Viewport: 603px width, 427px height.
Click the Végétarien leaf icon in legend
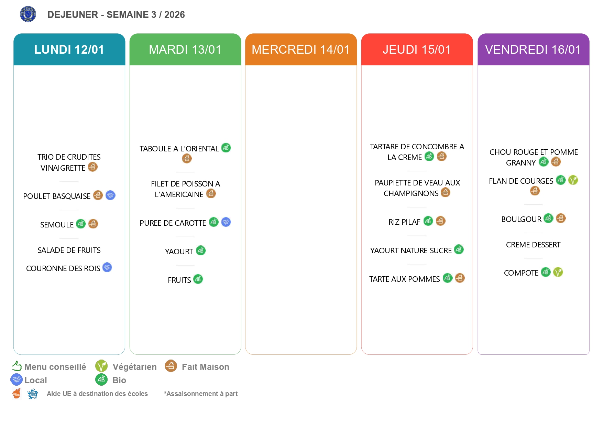(x=101, y=366)
